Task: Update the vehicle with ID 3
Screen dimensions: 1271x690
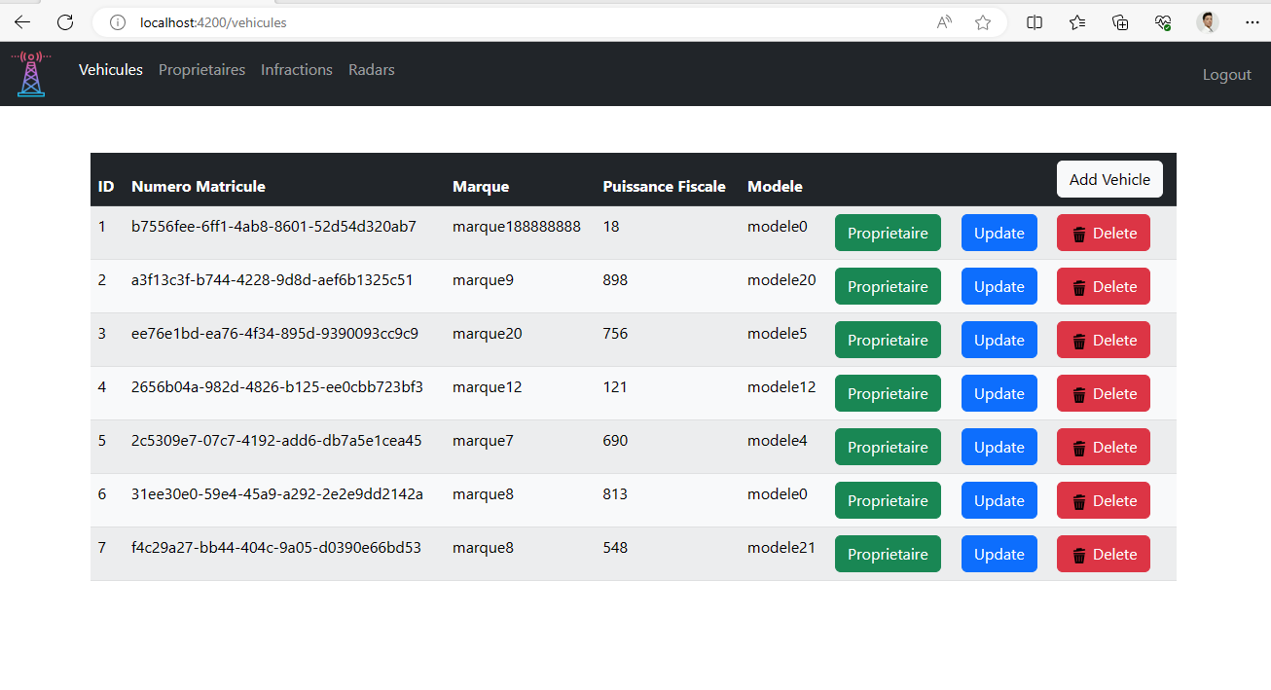Action: point(999,340)
